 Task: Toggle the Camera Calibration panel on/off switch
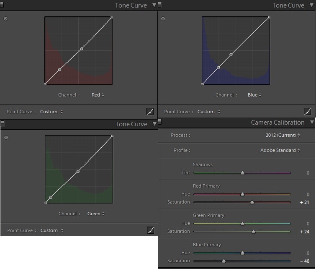click(159, 123)
